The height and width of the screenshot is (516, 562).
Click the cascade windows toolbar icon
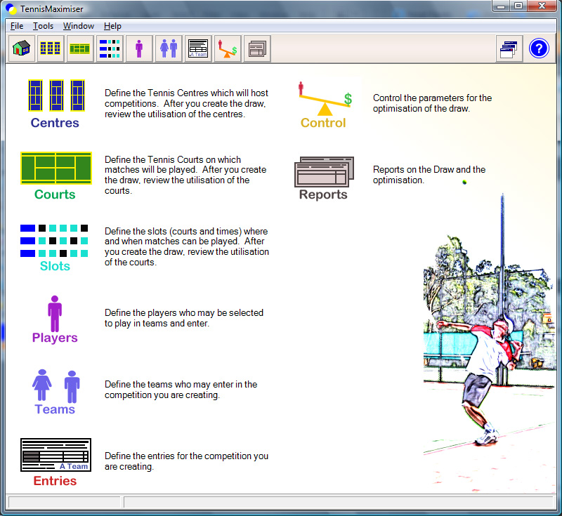pos(509,48)
